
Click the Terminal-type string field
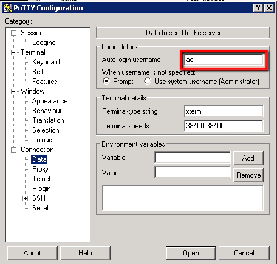tap(224, 111)
